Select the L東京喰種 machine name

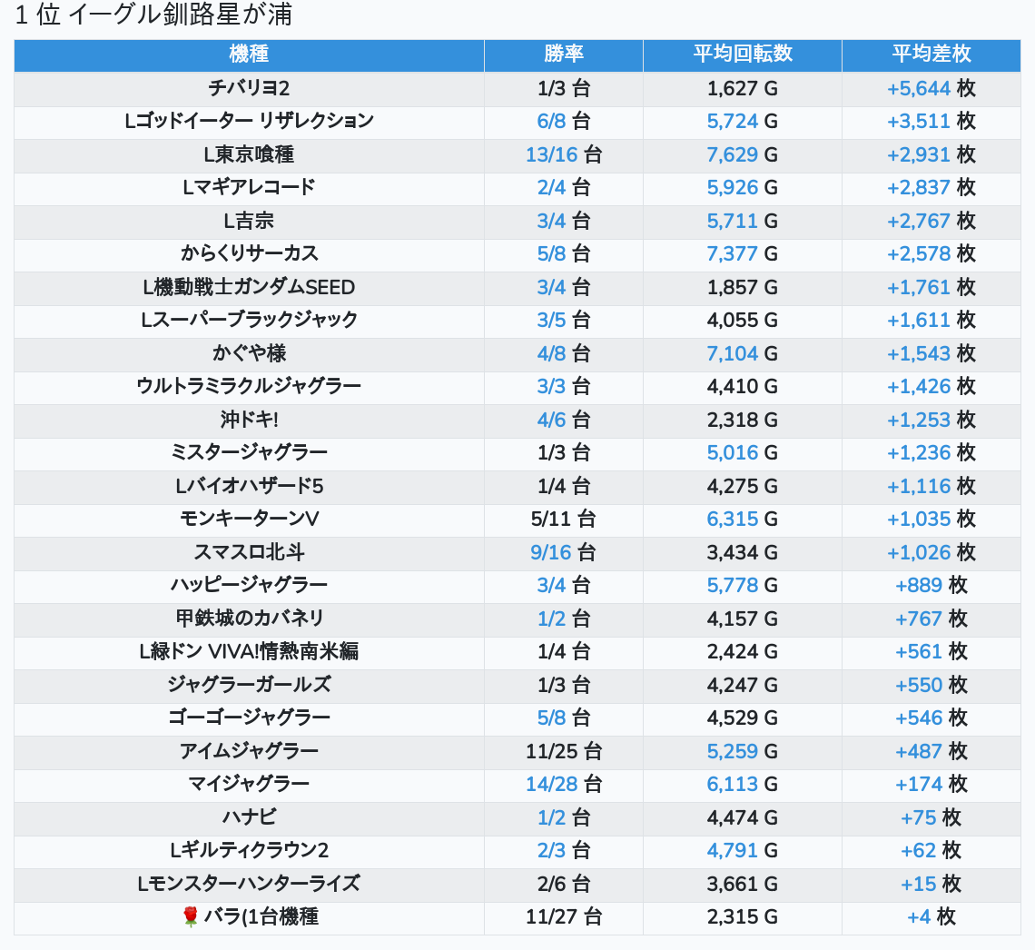(249, 154)
